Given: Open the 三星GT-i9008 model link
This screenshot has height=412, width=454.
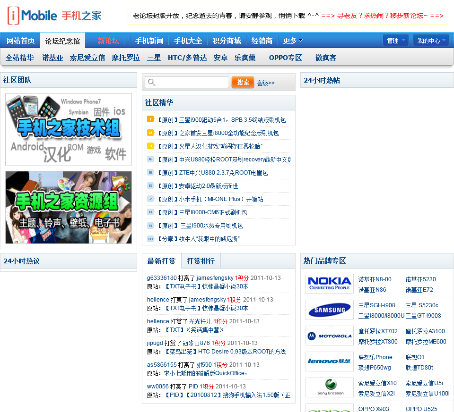Looking at the screenshot, I should (x=423, y=316).
